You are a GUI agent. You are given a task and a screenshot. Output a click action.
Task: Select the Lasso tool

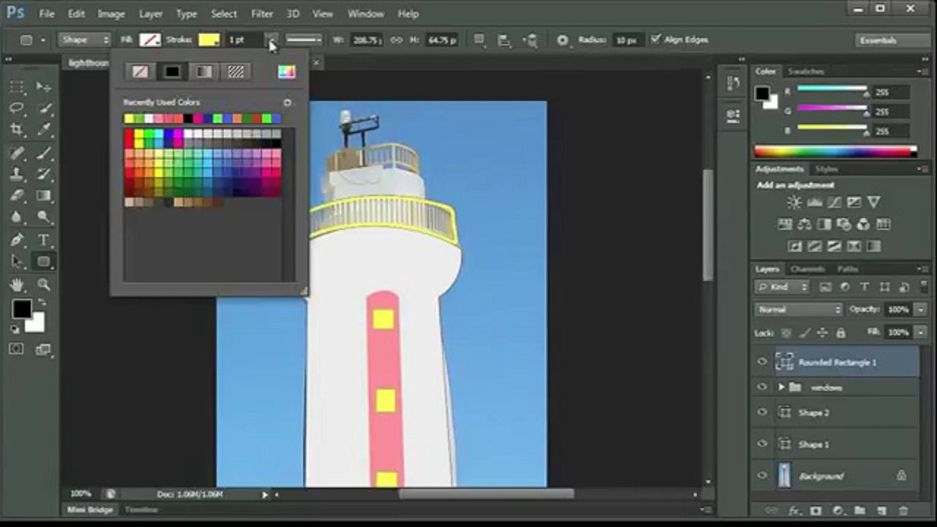tap(17, 108)
